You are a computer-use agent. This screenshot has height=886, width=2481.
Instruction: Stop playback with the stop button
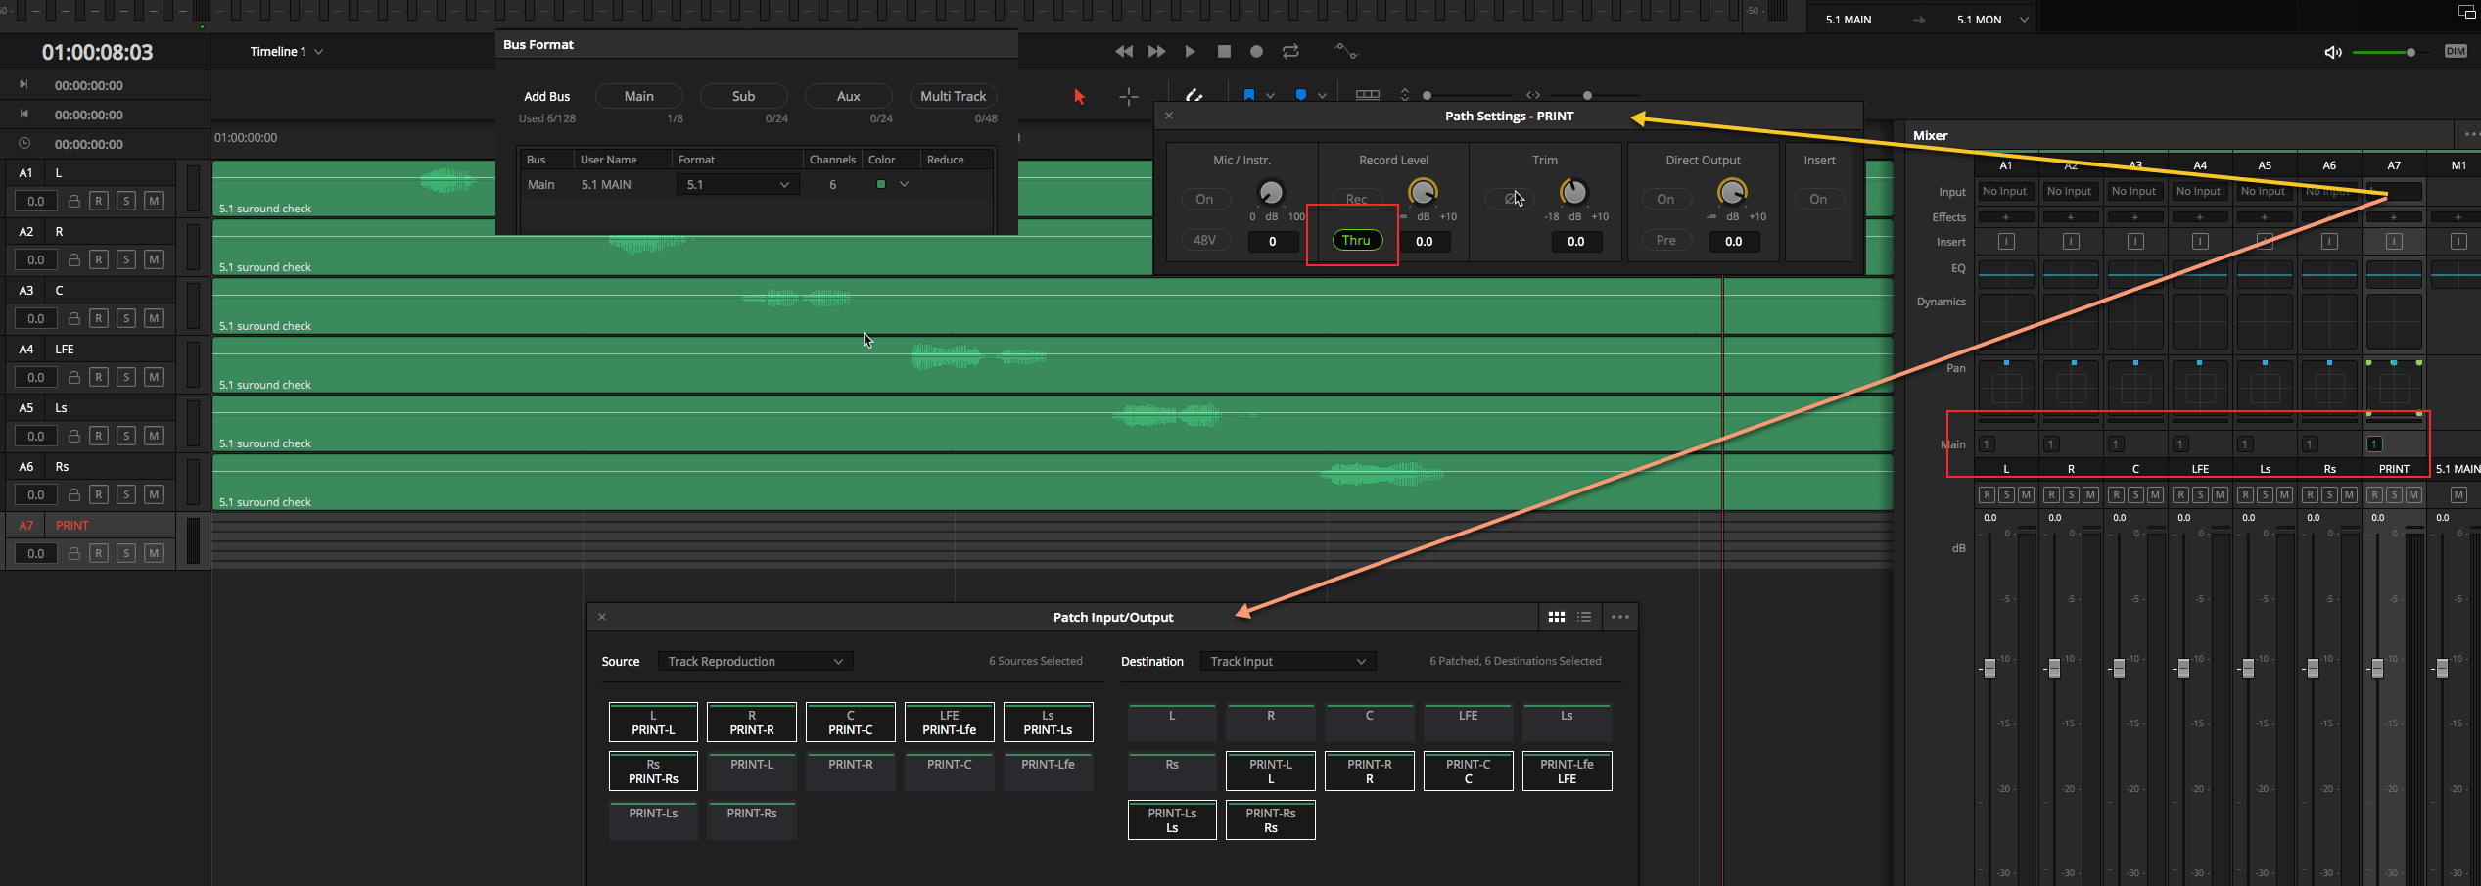point(1224,51)
